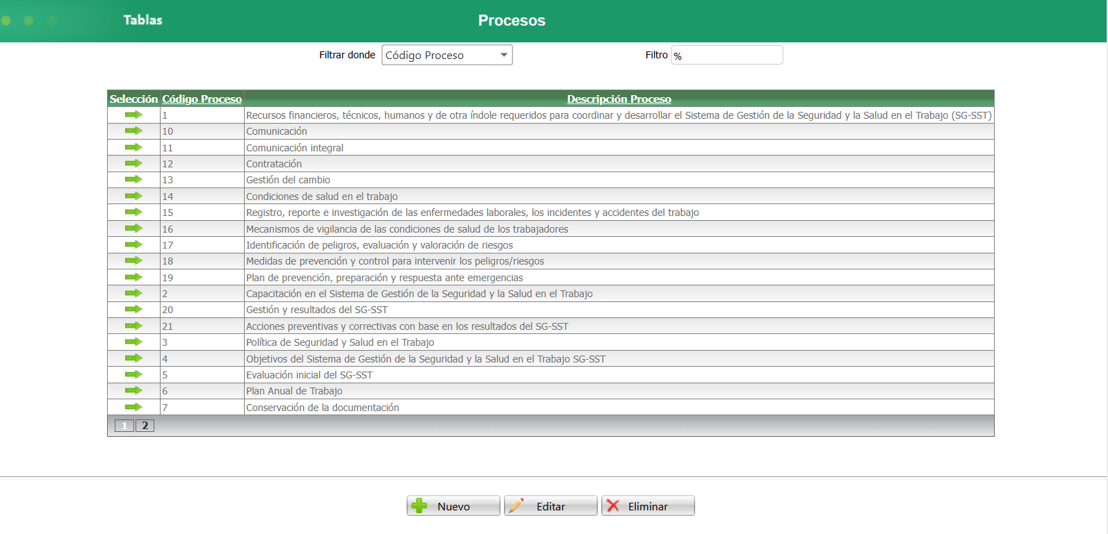Select process 20 green arrow

point(133,309)
